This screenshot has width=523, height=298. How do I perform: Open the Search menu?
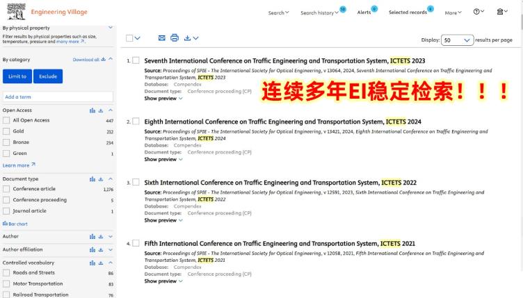click(278, 13)
